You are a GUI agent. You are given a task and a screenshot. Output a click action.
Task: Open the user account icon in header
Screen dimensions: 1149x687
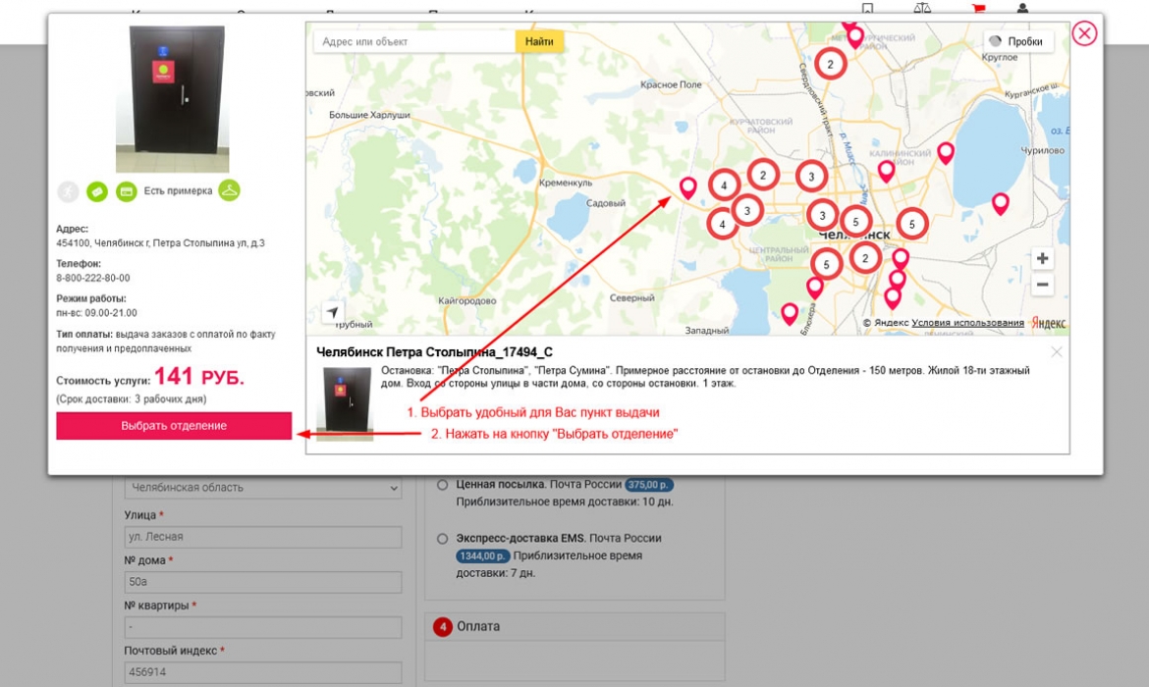pyautogui.click(x=1022, y=8)
